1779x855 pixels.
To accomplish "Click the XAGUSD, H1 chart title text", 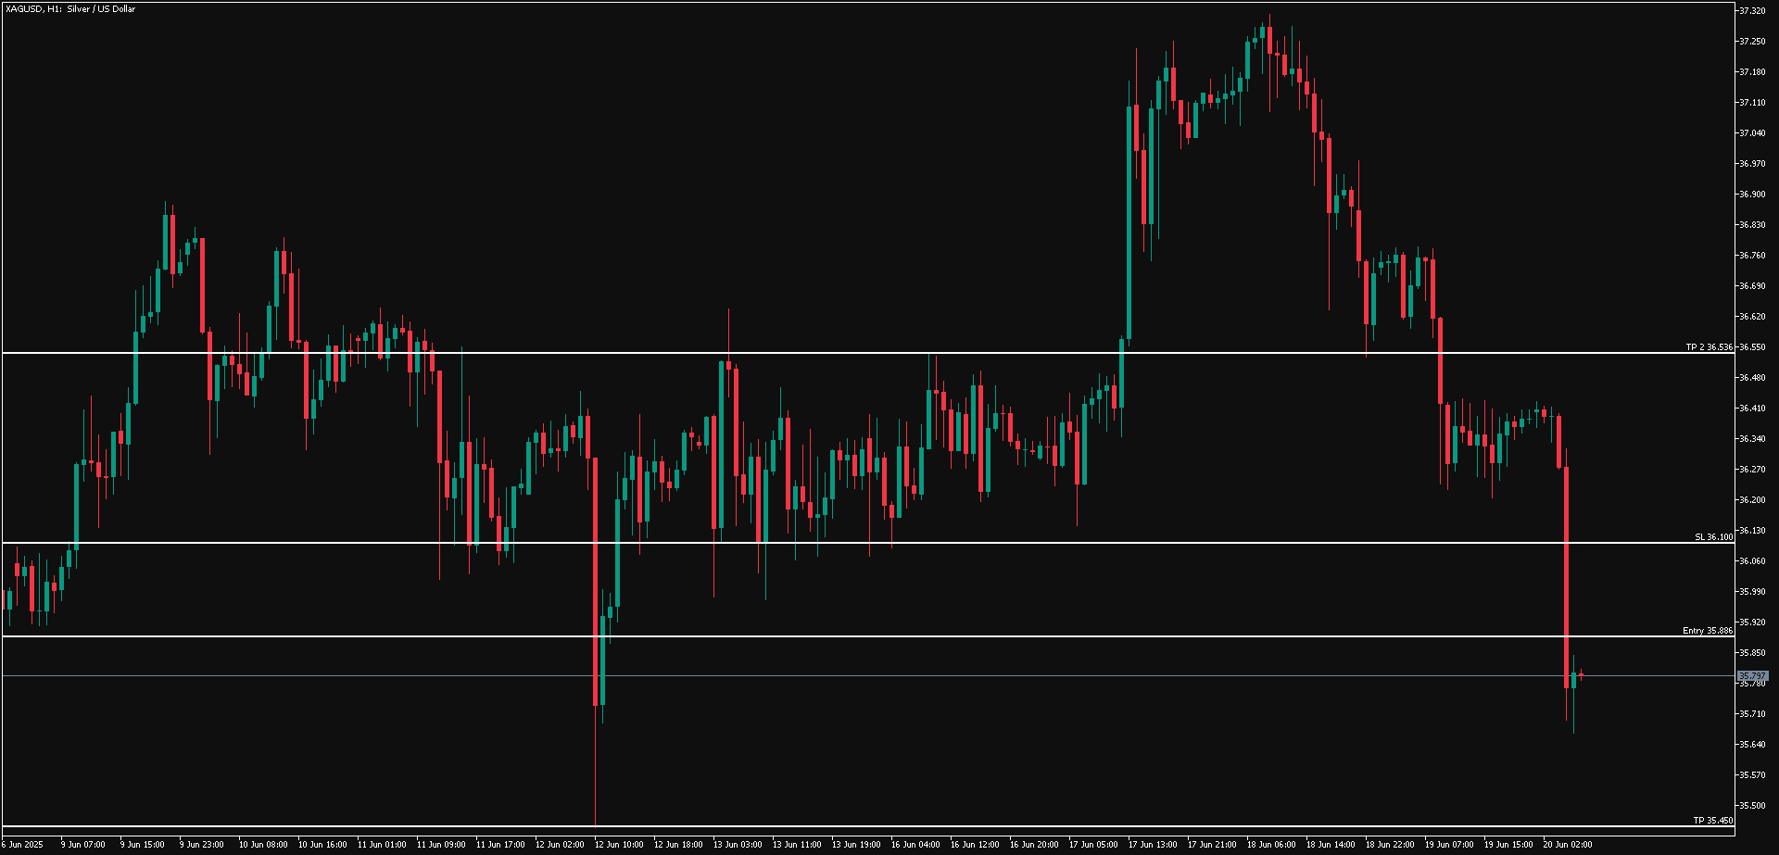I will (x=70, y=9).
